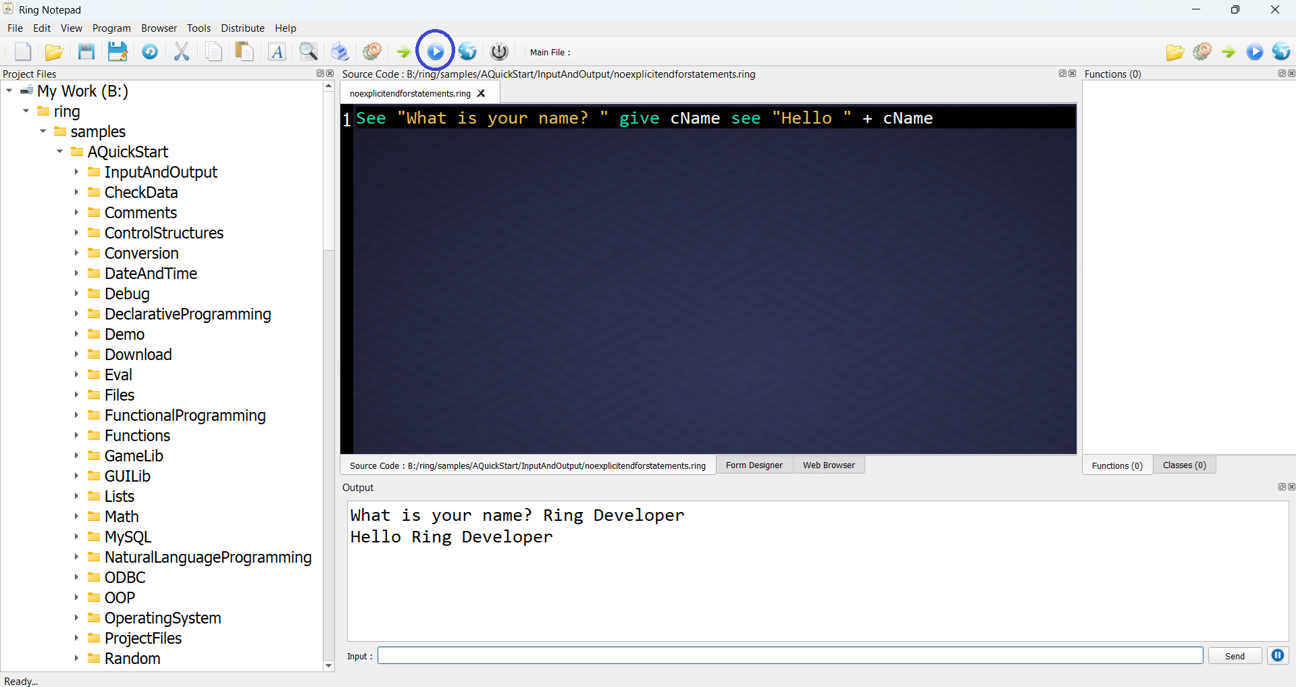
Task: Collapse the samples folder
Action: [43, 131]
